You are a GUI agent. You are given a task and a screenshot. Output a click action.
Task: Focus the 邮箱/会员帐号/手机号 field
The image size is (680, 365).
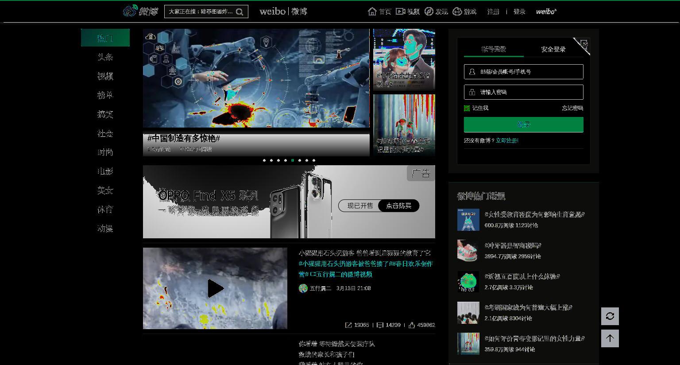pos(524,72)
